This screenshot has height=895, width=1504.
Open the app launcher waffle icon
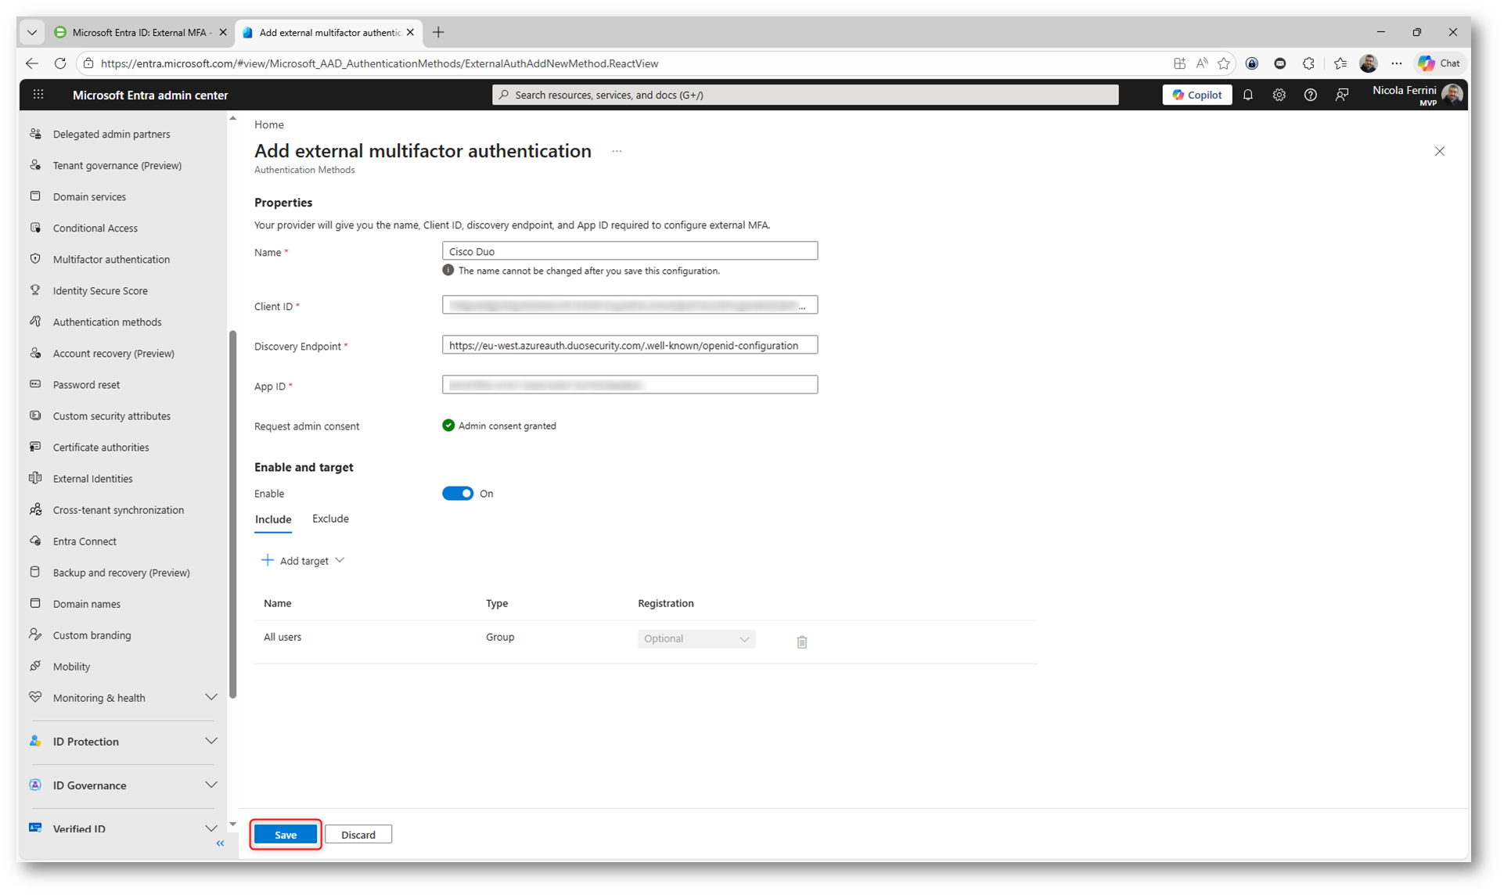click(38, 95)
